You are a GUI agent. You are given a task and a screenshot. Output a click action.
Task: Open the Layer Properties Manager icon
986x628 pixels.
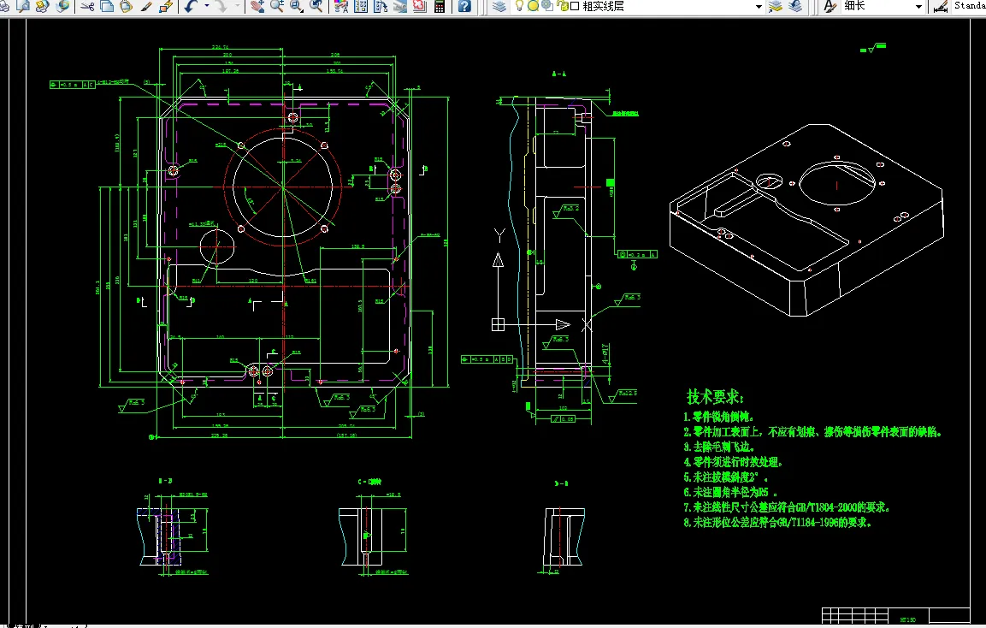tap(499, 6)
